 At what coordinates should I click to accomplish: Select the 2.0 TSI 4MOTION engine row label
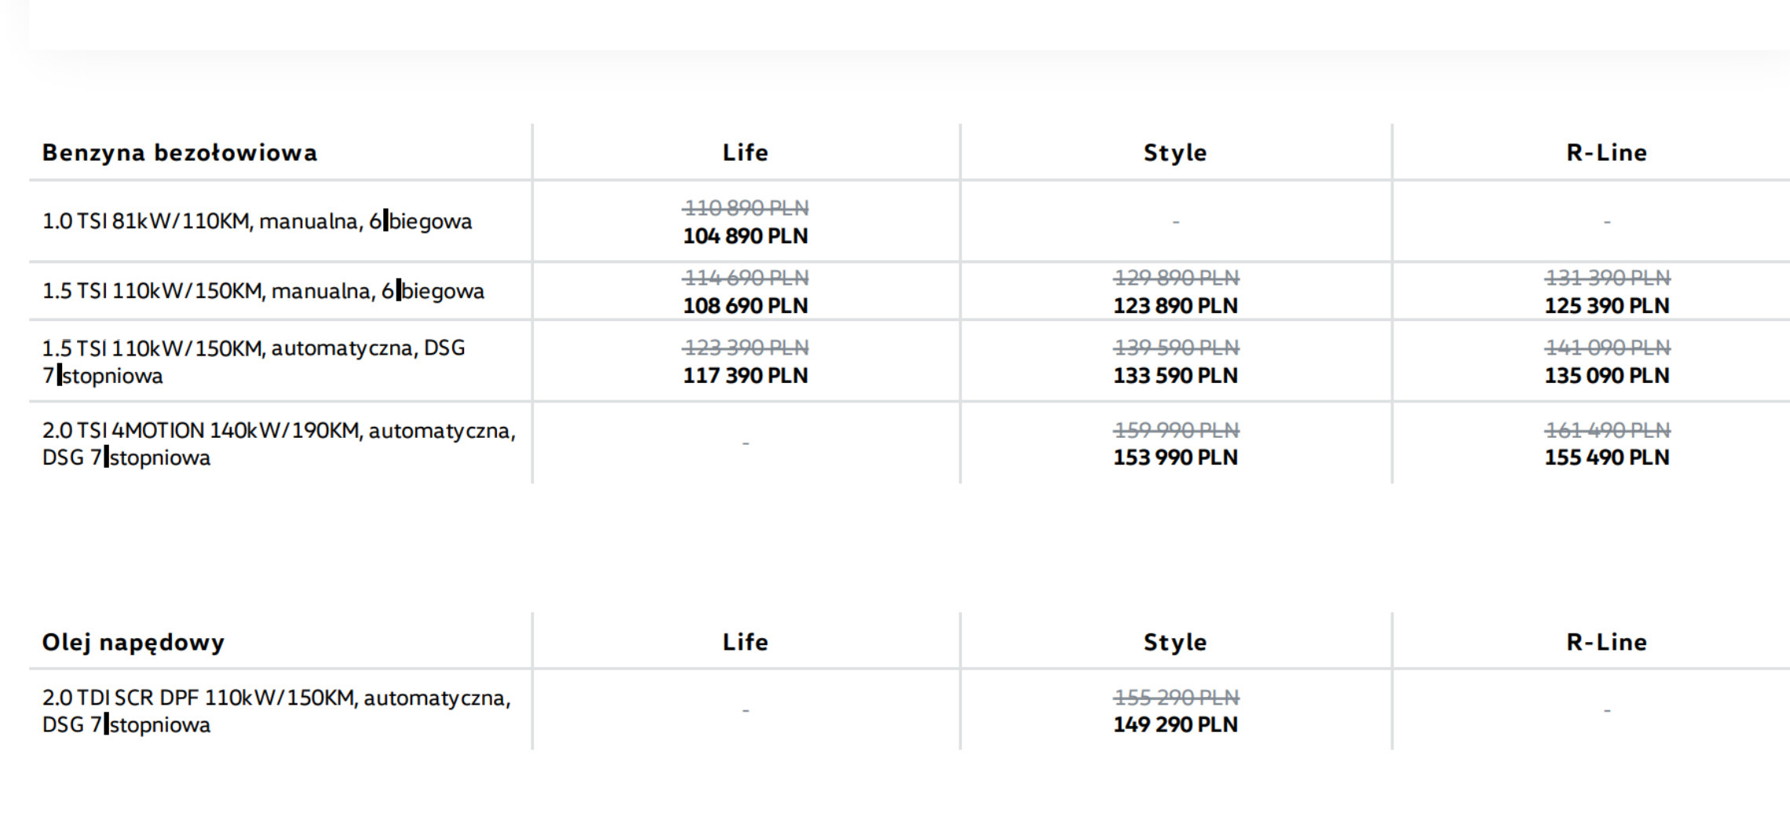click(278, 443)
